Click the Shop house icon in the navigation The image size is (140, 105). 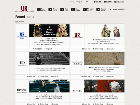pyautogui.click(x=73, y=10)
